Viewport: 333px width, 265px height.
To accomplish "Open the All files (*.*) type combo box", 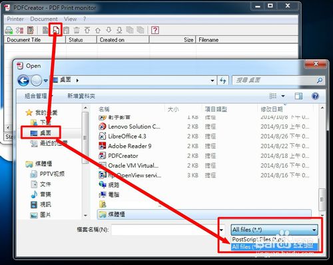I will [x=274, y=230].
